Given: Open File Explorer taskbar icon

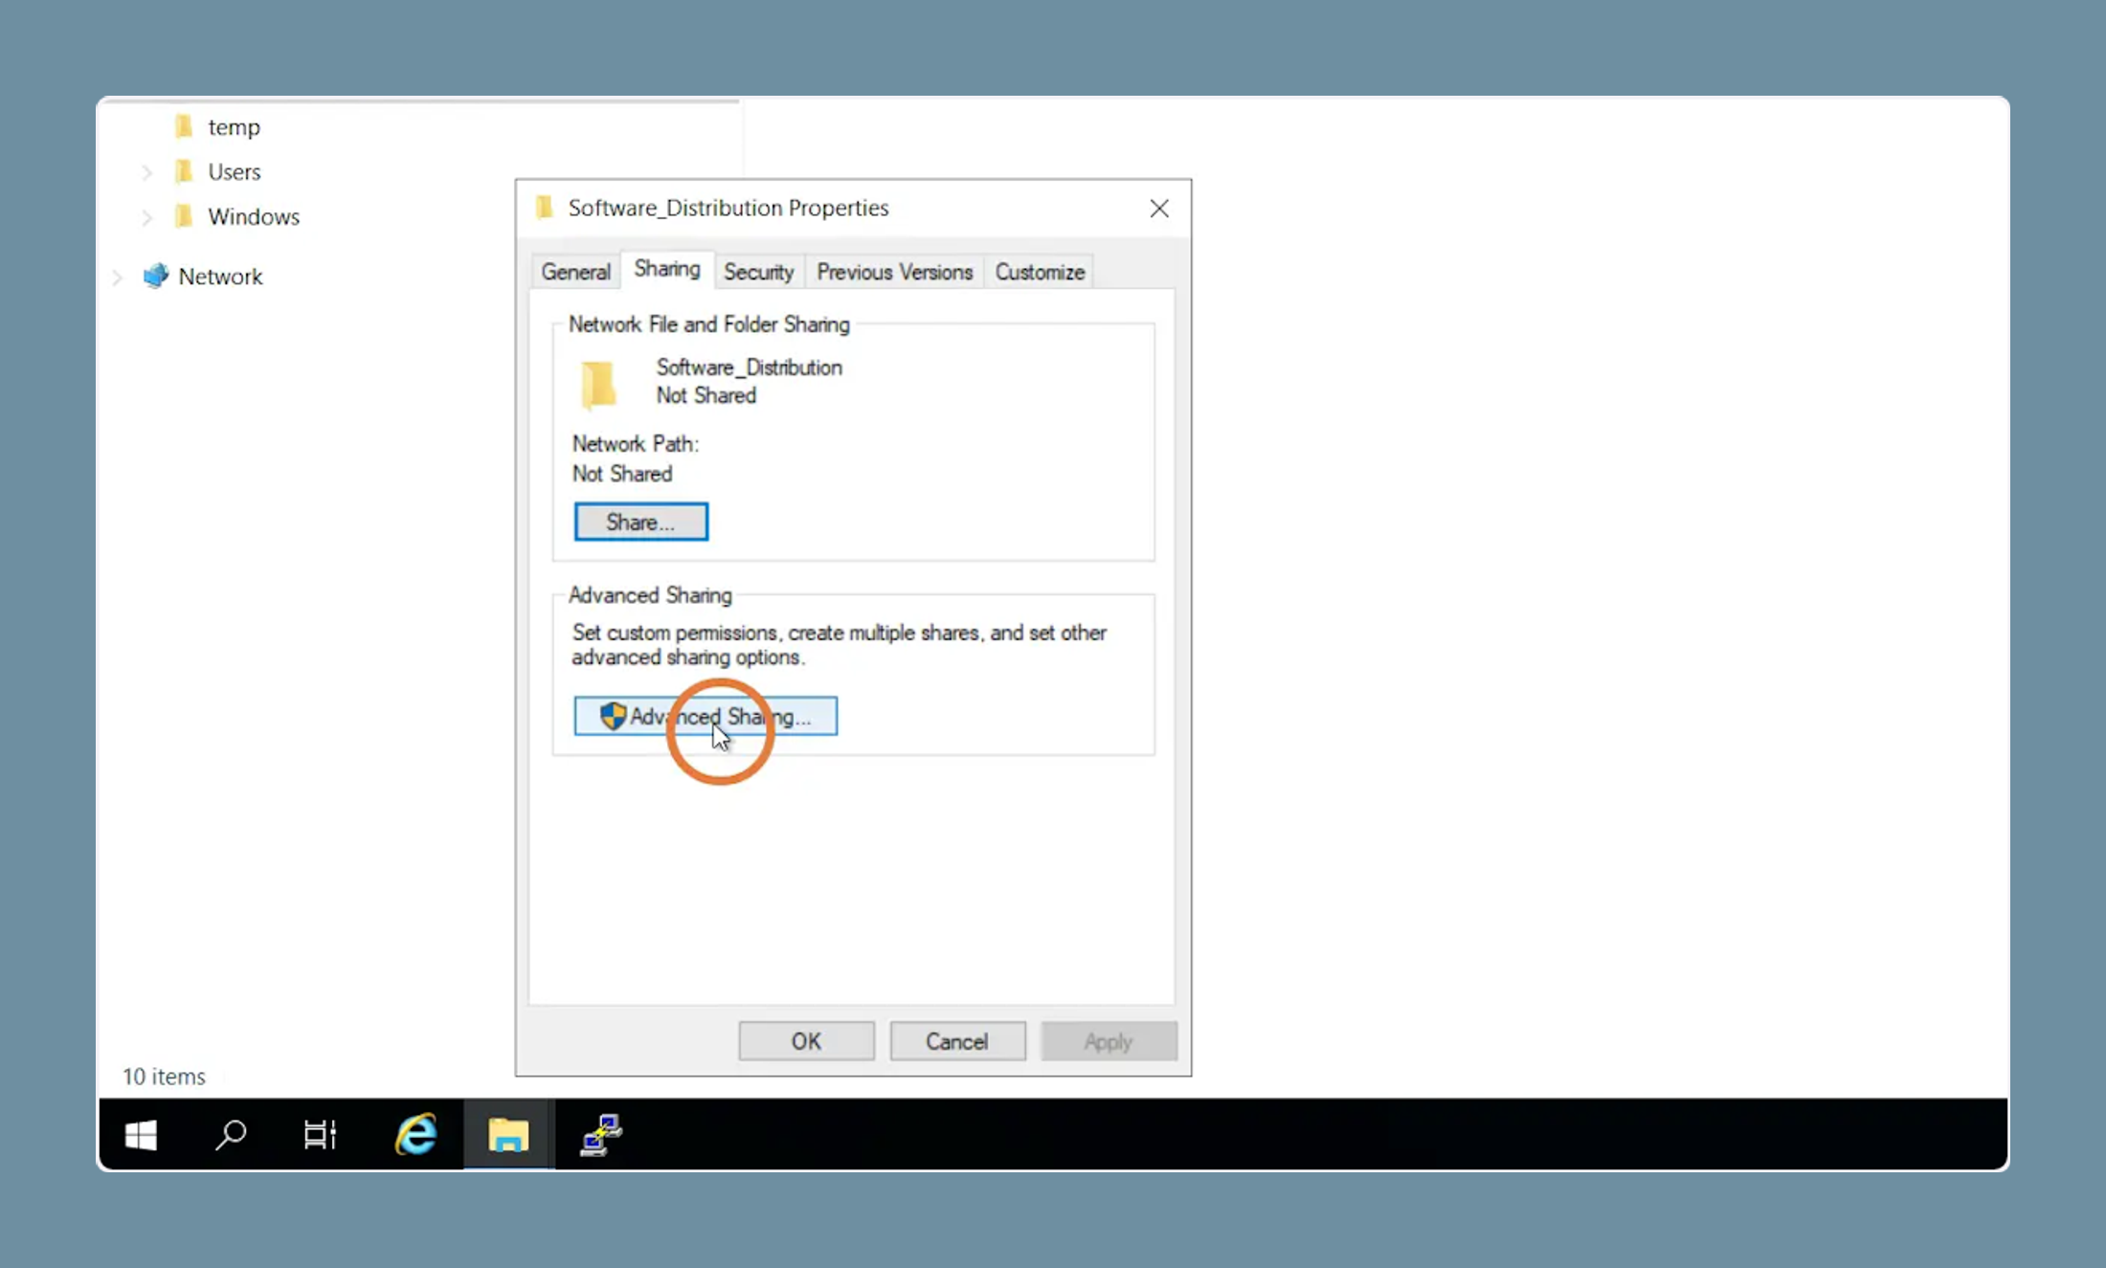Looking at the screenshot, I should click(x=508, y=1135).
